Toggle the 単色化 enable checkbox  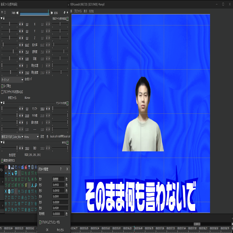click(67, 143)
